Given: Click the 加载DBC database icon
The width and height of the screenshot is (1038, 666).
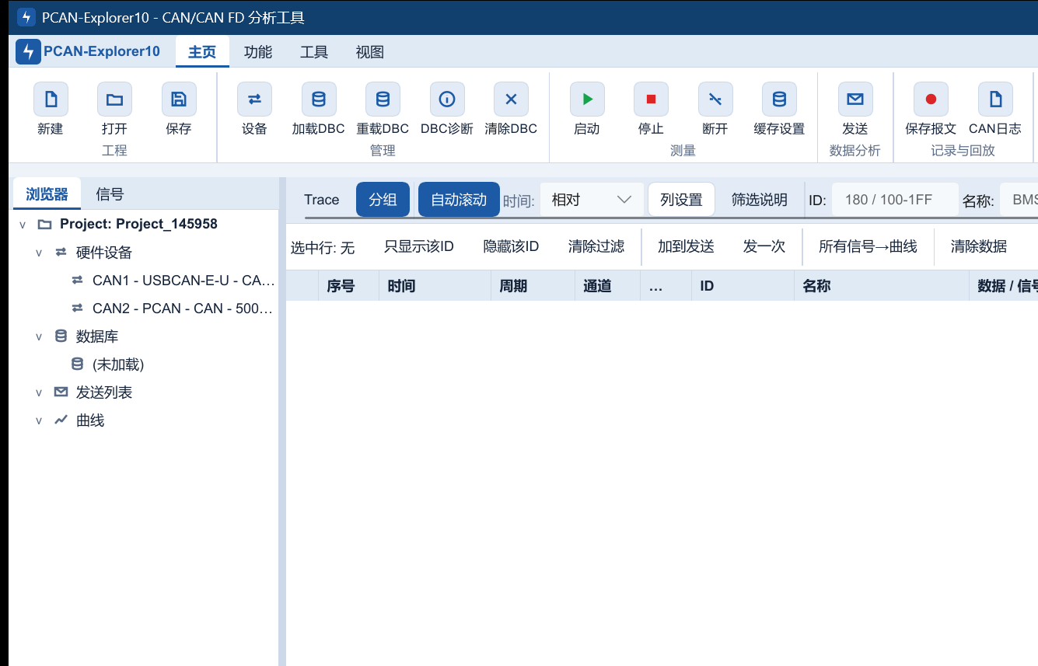Looking at the screenshot, I should tap(319, 99).
